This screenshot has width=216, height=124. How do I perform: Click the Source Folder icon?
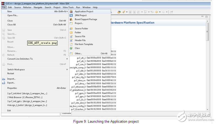71,28
